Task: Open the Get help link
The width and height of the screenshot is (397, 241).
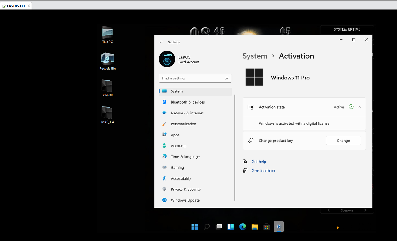Action: [x=259, y=162]
